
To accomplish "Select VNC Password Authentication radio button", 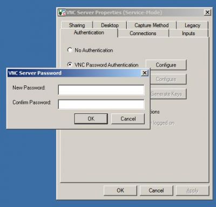I will pyautogui.click(x=70, y=64).
